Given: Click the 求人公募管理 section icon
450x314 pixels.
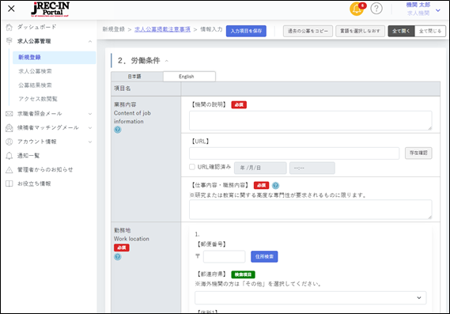Looking at the screenshot, I should click(x=9, y=41).
